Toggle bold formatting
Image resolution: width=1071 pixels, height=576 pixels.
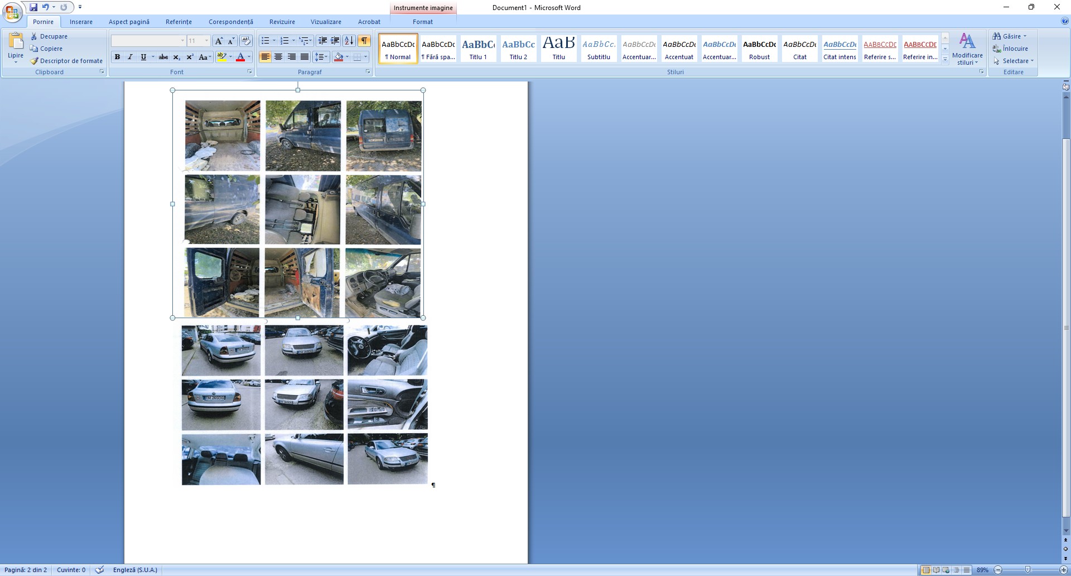pos(117,57)
